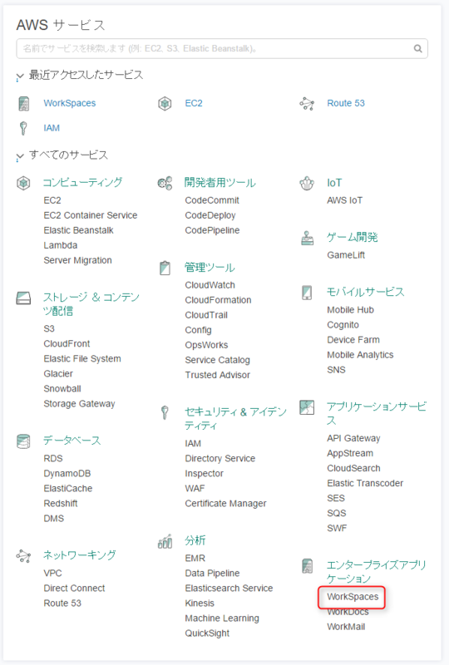Screen dimensions: 449x665
Task: Open Elastic Transcoder service
Action: pyautogui.click(x=365, y=483)
